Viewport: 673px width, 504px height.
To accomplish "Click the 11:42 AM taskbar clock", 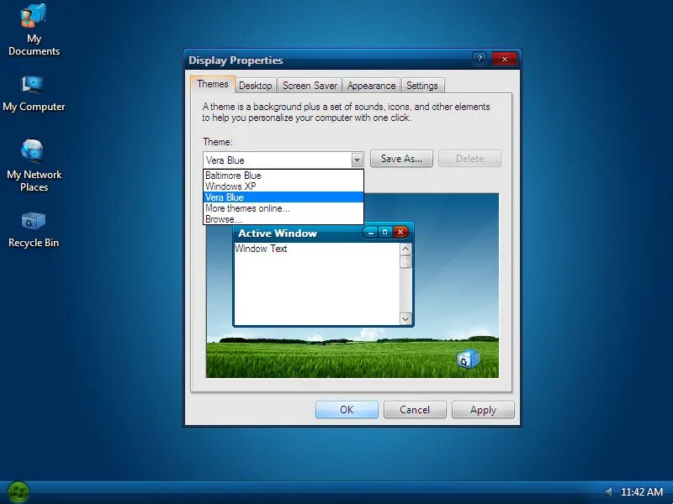I will [x=642, y=491].
